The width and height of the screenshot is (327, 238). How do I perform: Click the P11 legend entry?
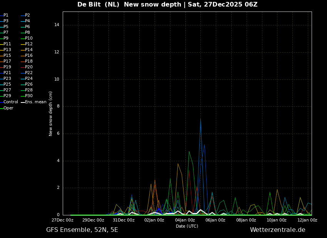5,44
